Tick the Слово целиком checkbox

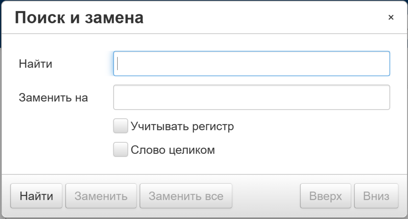(121, 149)
